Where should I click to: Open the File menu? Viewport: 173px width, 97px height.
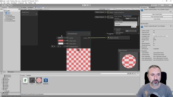click(x=1, y=3)
